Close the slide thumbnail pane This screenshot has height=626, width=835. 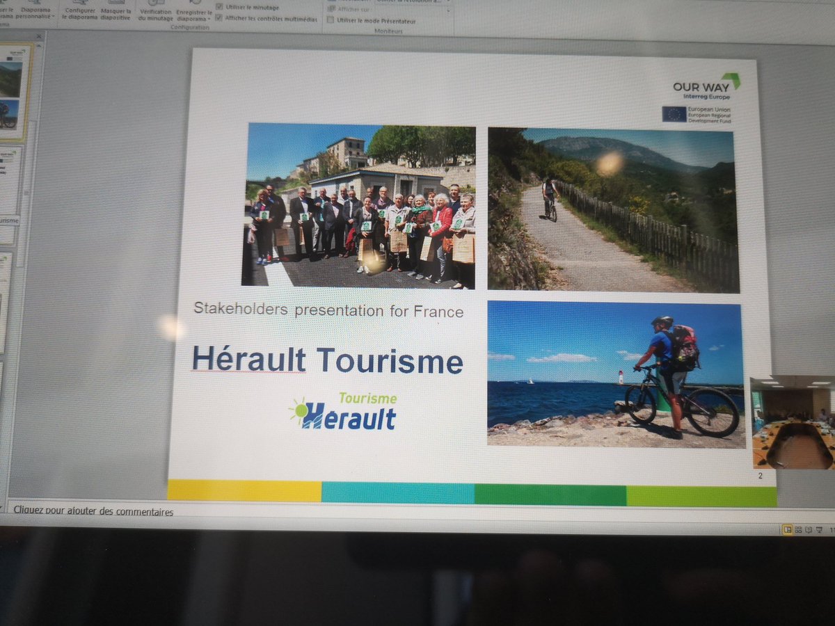click(38, 35)
